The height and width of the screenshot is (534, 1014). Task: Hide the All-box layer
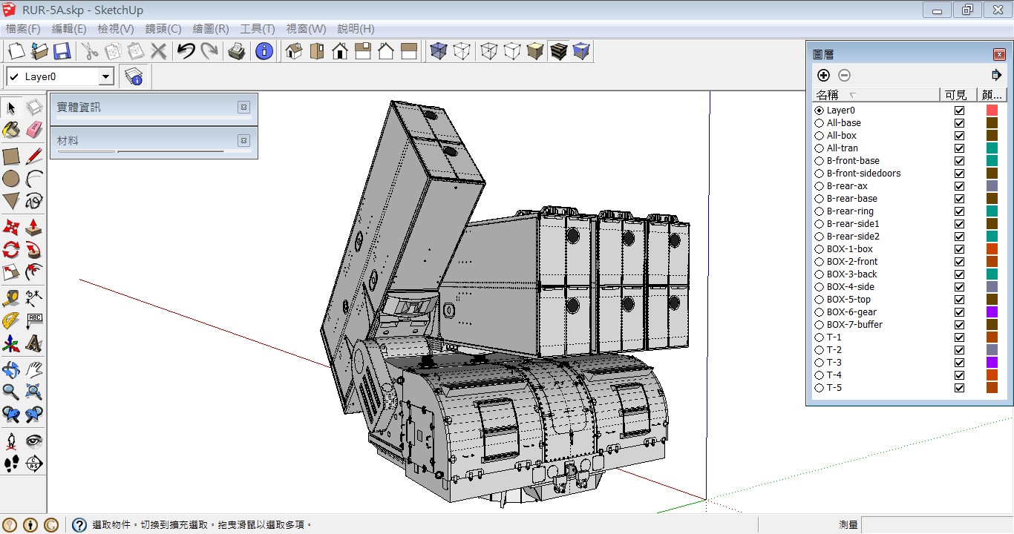pyautogui.click(x=959, y=136)
